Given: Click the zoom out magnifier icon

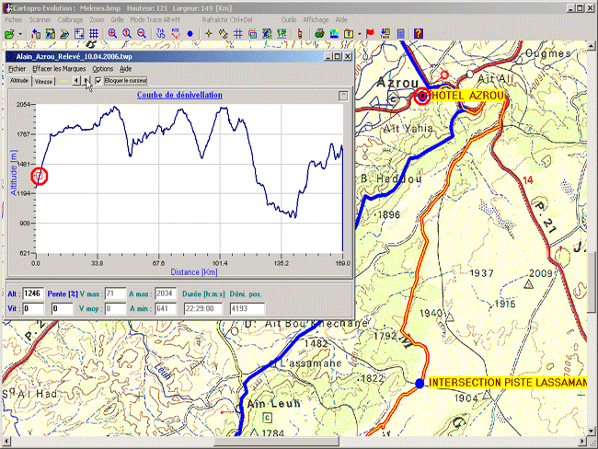Looking at the screenshot, I should click(x=141, y=34).
